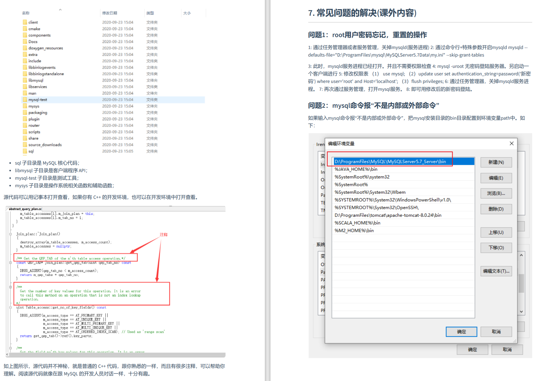Select the mysql-test folder
This screenshot has height=381, width=535.
(38, 100)
